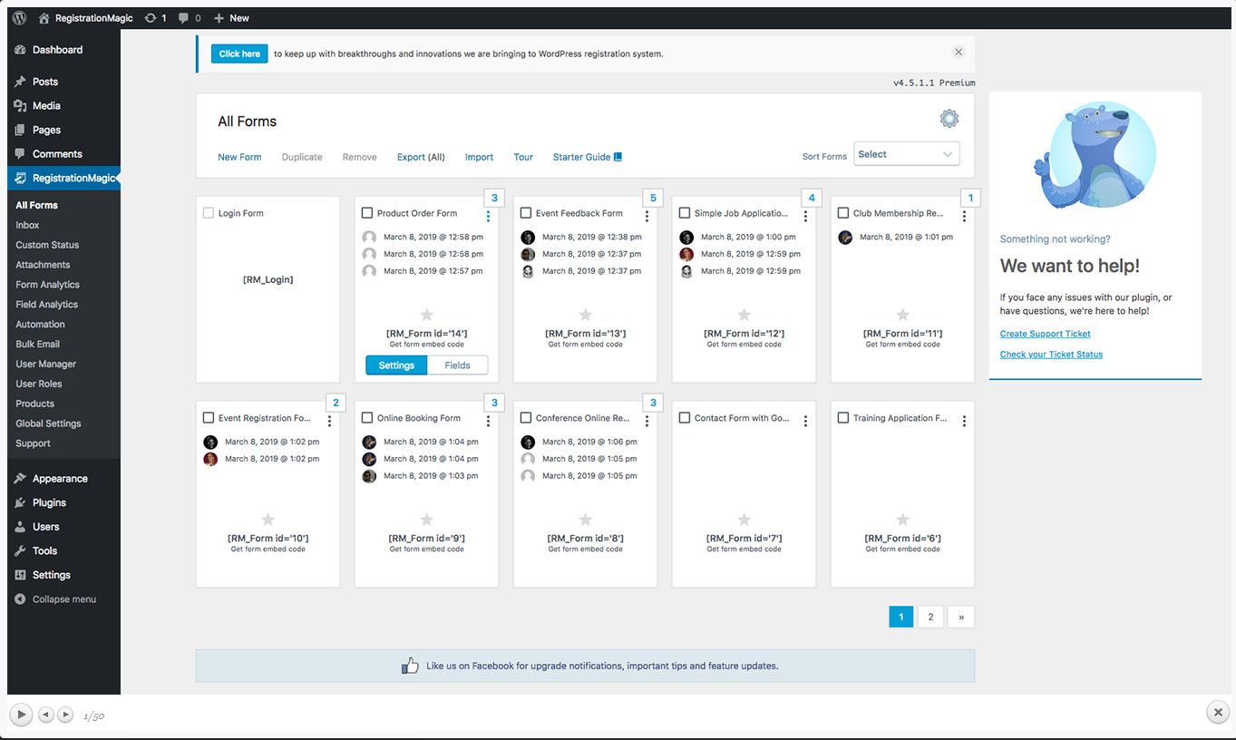Open the Contact Form options menu
The height and width of the screenshot is (740, 1236).
pos(806,421)
